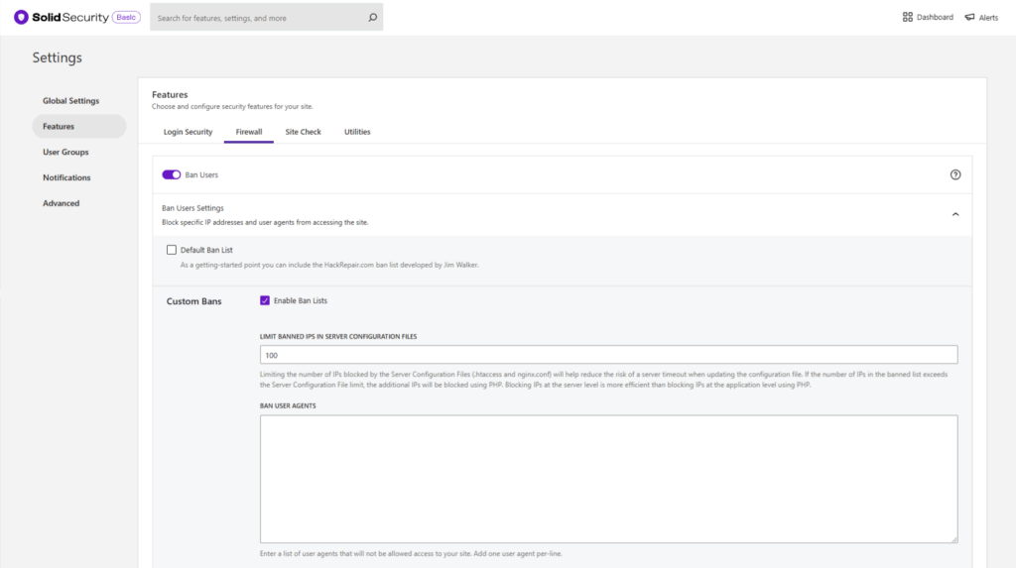Screen dimensions: 1016x568
Task: Open the Site Check tab
Action: [303, 132]
